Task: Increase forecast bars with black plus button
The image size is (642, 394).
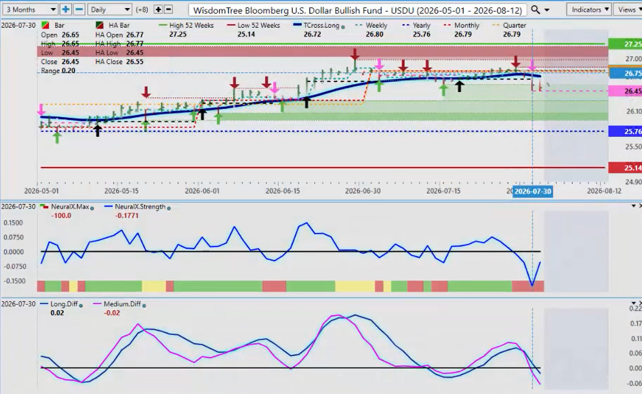Action: pyautogui.click(x=159, y=9)
